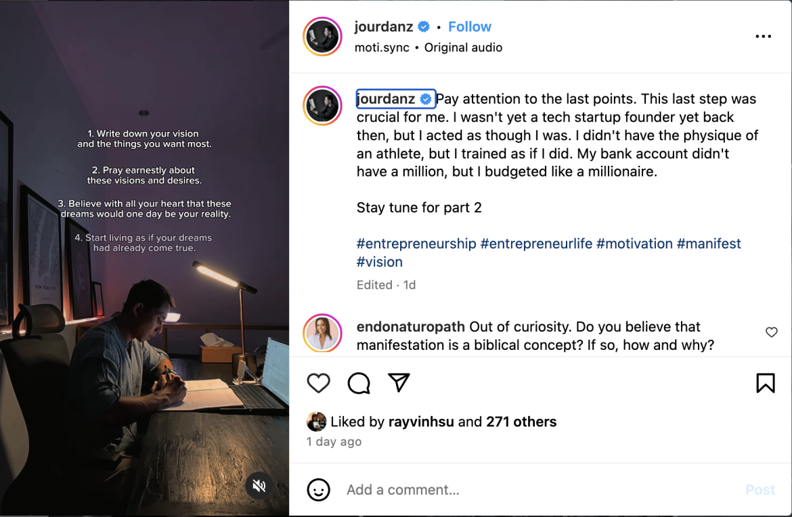792x517 pixels.
Task: Open the moti.sync audio page
Action: 382,48
